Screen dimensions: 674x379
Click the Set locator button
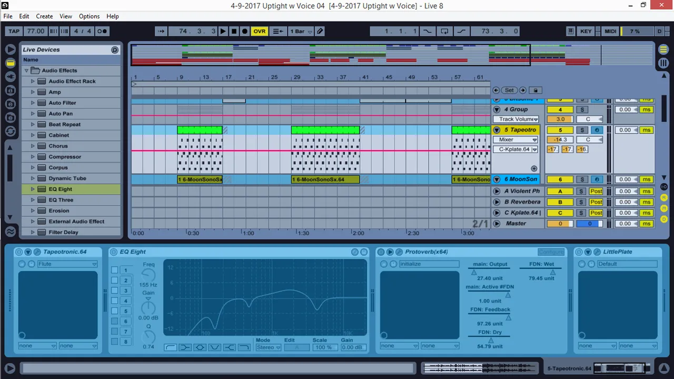(509, 90)
